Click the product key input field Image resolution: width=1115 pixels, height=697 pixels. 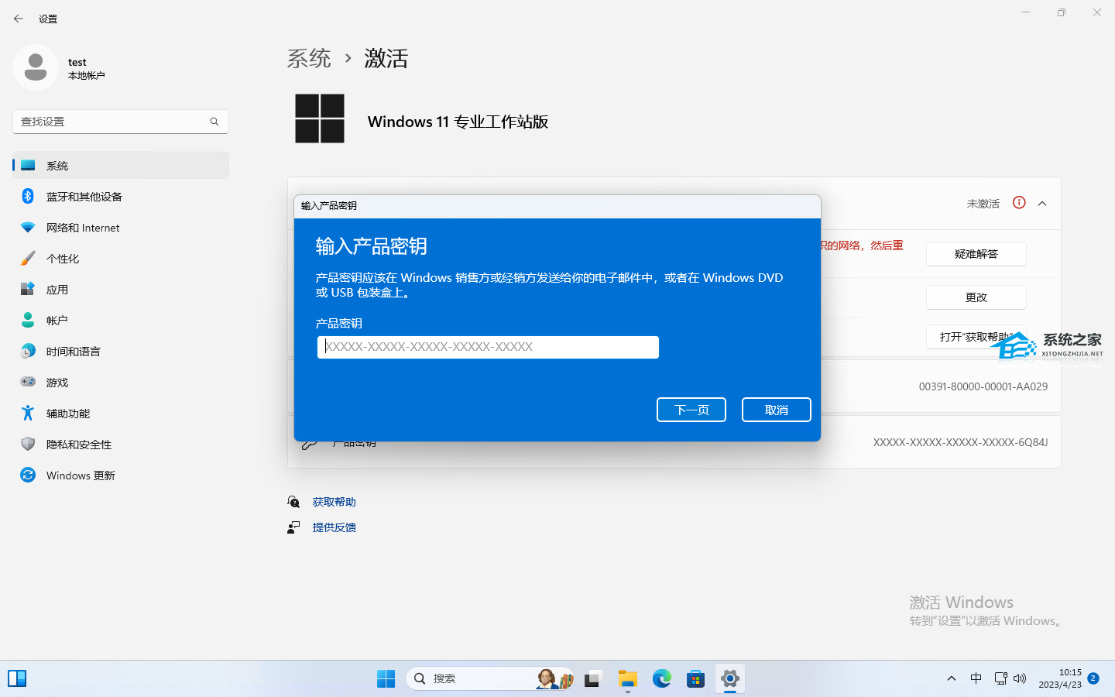point(488,347)
